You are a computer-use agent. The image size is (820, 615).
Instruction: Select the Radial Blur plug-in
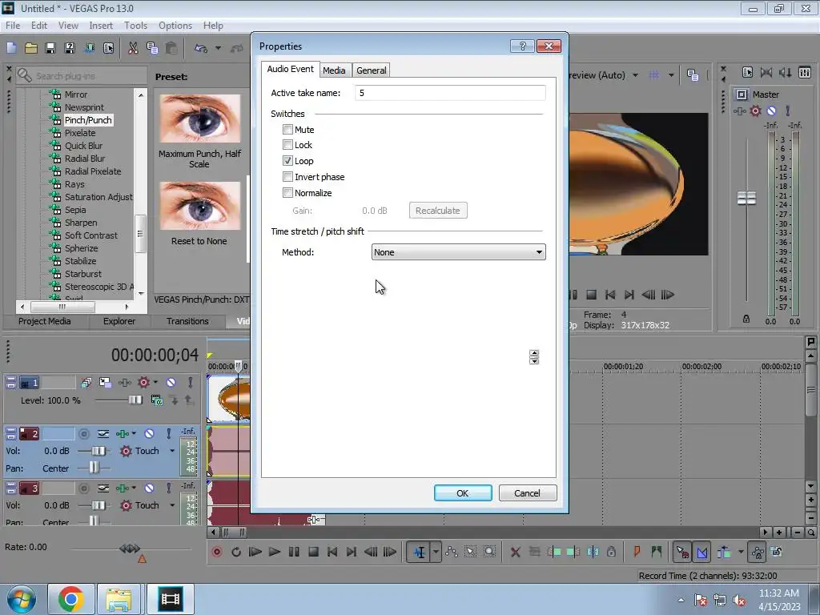point(85,159)
